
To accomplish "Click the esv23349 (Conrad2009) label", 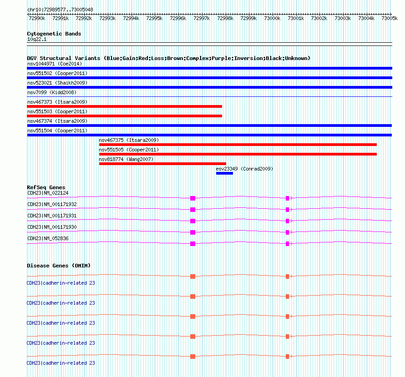I will pos(244,169).
